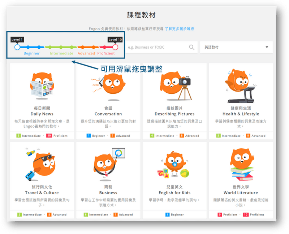The height and width of the screenshot is (234, 289).
Task: Click the Beginner label under level slider
Action: point(31,53)
